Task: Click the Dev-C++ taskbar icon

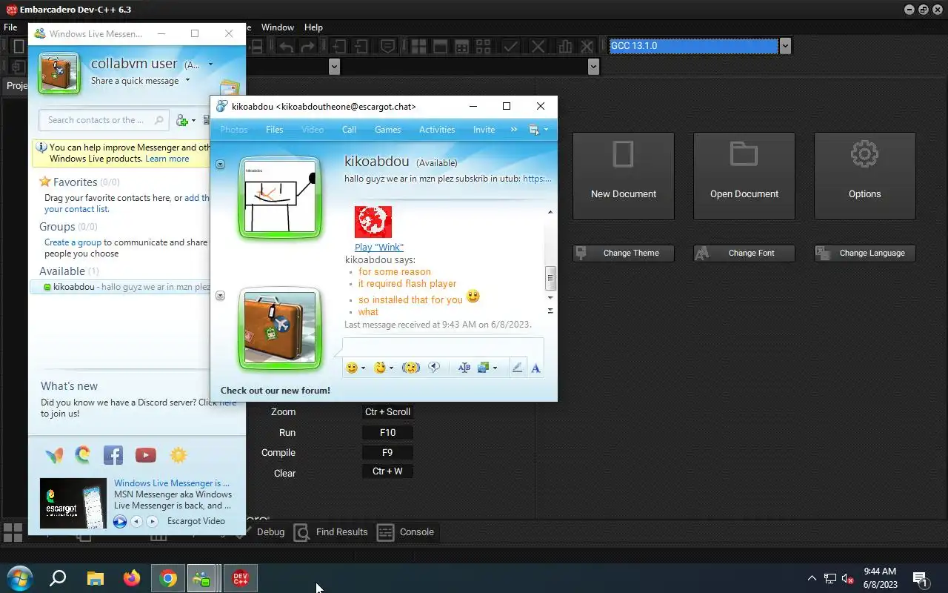Action: [x=241, y=578]
